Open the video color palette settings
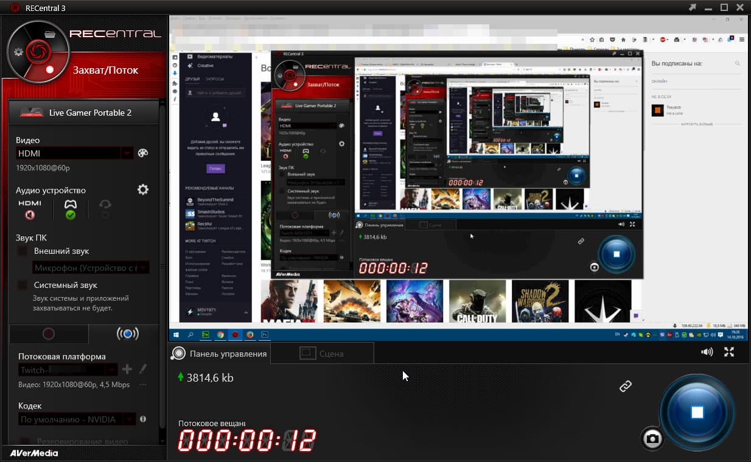The width and height of the screenshot is (751, 462). [x=143, y=153]
